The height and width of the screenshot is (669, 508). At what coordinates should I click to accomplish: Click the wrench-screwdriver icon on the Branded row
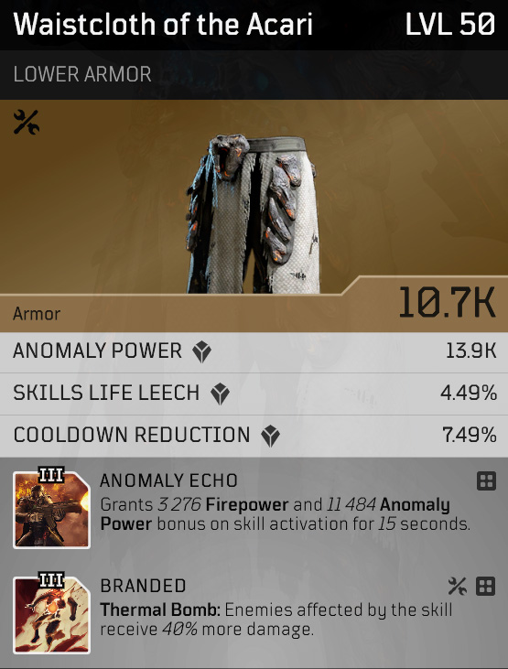pyautogui.click(x=458, y=587)
